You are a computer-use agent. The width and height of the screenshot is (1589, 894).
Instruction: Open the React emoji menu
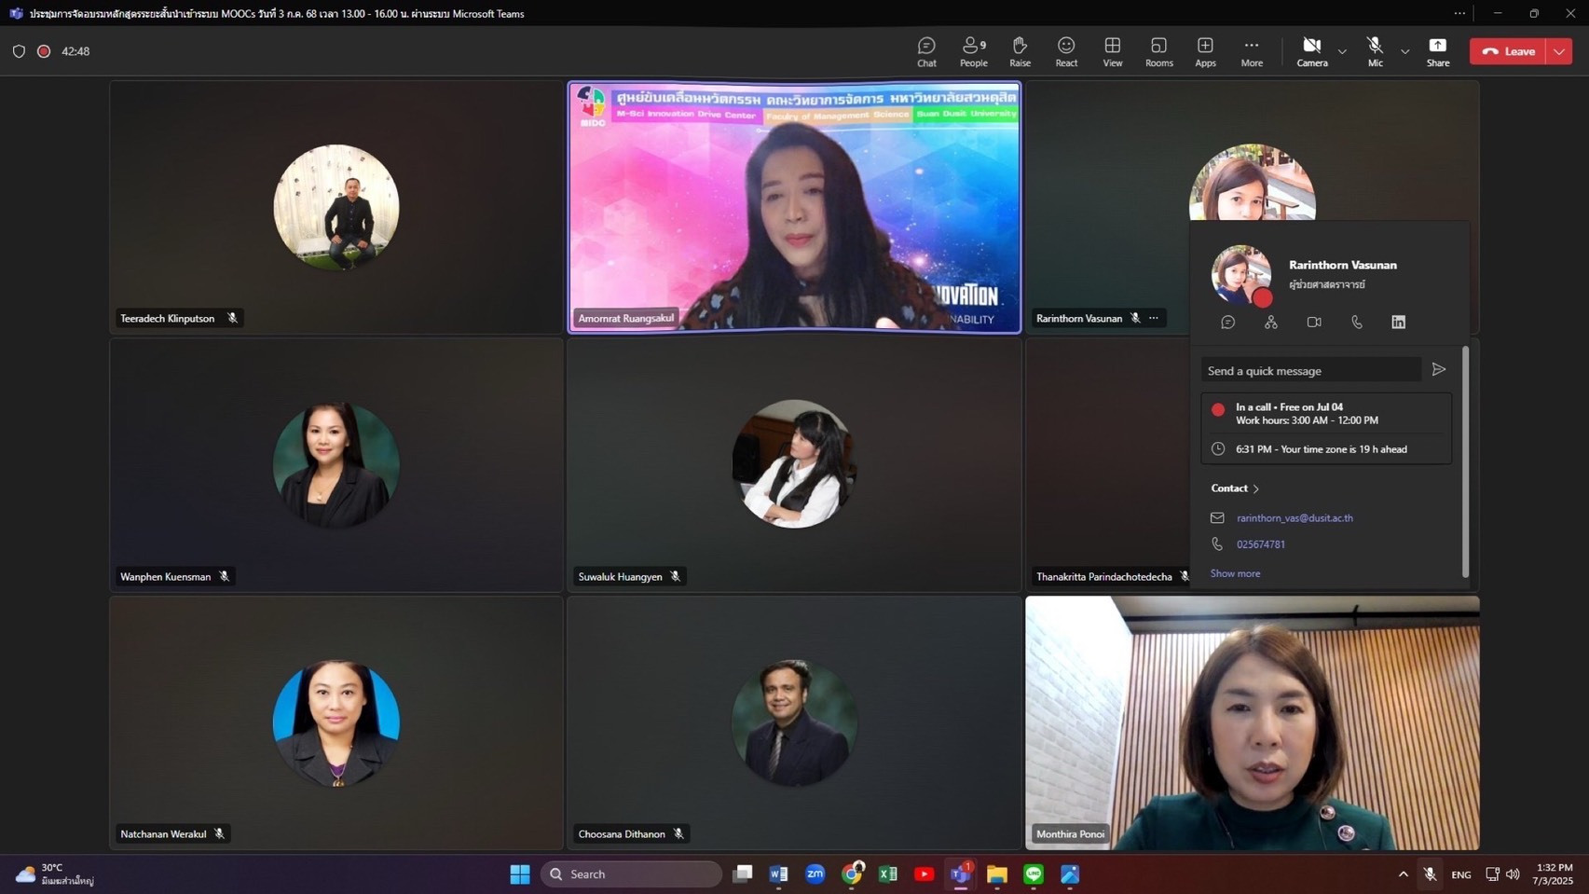[x=1066, y=51]
